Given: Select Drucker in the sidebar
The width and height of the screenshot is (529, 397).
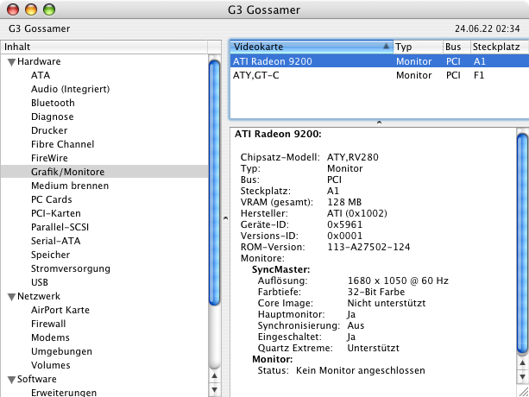Looking at the screenshot, I should pos(49,130).
